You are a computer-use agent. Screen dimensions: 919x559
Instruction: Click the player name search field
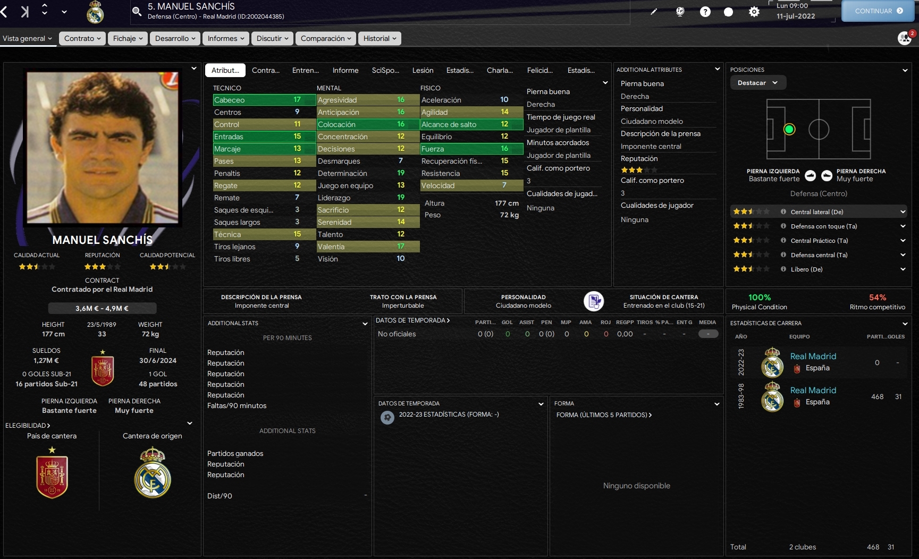click(380, 12)
